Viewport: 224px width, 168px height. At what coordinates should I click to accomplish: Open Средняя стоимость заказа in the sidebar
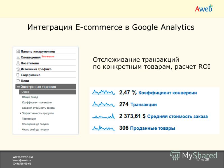tap(38, 108)
